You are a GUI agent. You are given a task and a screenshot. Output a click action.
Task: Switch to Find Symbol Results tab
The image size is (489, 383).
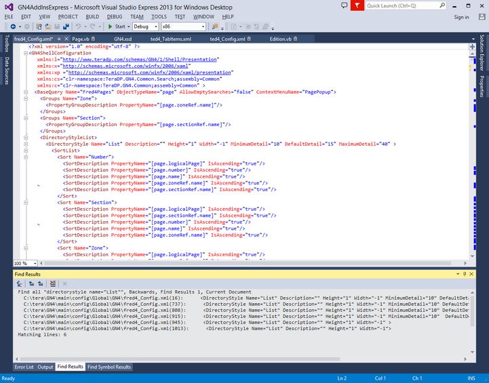point(109,367)
